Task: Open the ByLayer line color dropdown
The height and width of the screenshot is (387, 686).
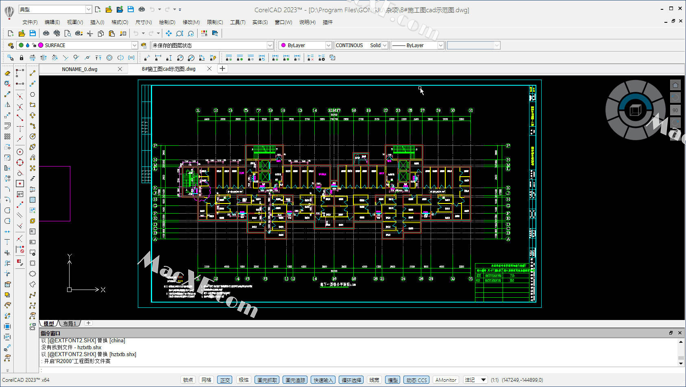Action: pyautogui.click(x=328, y=45)
